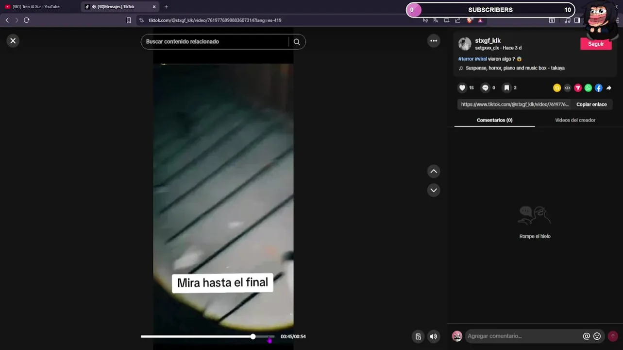The height and width of the screenshot is (350, 623).
Task: Mute video with the speaker icon
Action: tap(433, 336)
